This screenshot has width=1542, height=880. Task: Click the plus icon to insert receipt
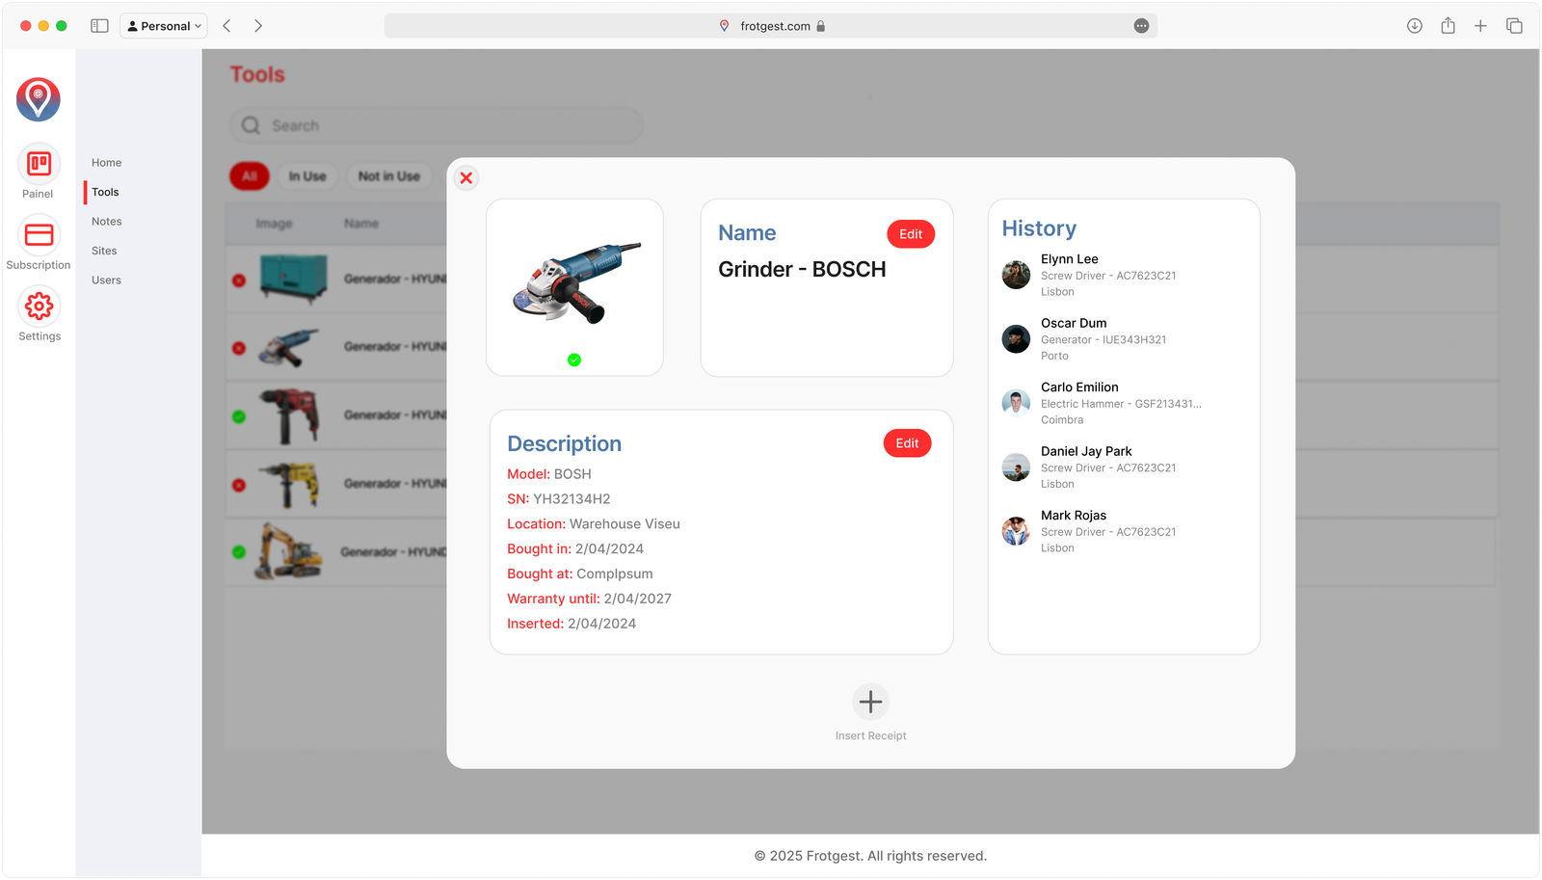point(870,702)
